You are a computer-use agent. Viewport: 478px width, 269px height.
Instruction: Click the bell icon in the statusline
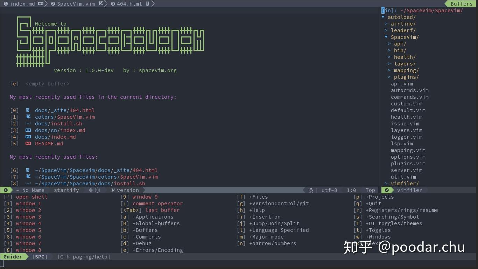point(311,190)
